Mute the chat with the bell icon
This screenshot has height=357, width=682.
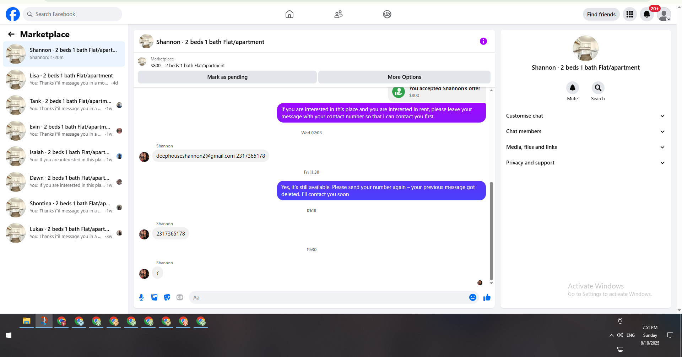tap(572, 88)
